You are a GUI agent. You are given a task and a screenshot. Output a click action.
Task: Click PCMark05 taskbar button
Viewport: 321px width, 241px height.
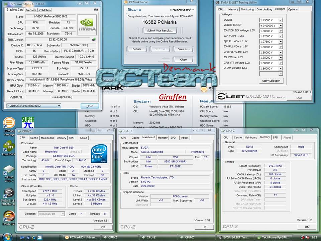coord(81,237)
